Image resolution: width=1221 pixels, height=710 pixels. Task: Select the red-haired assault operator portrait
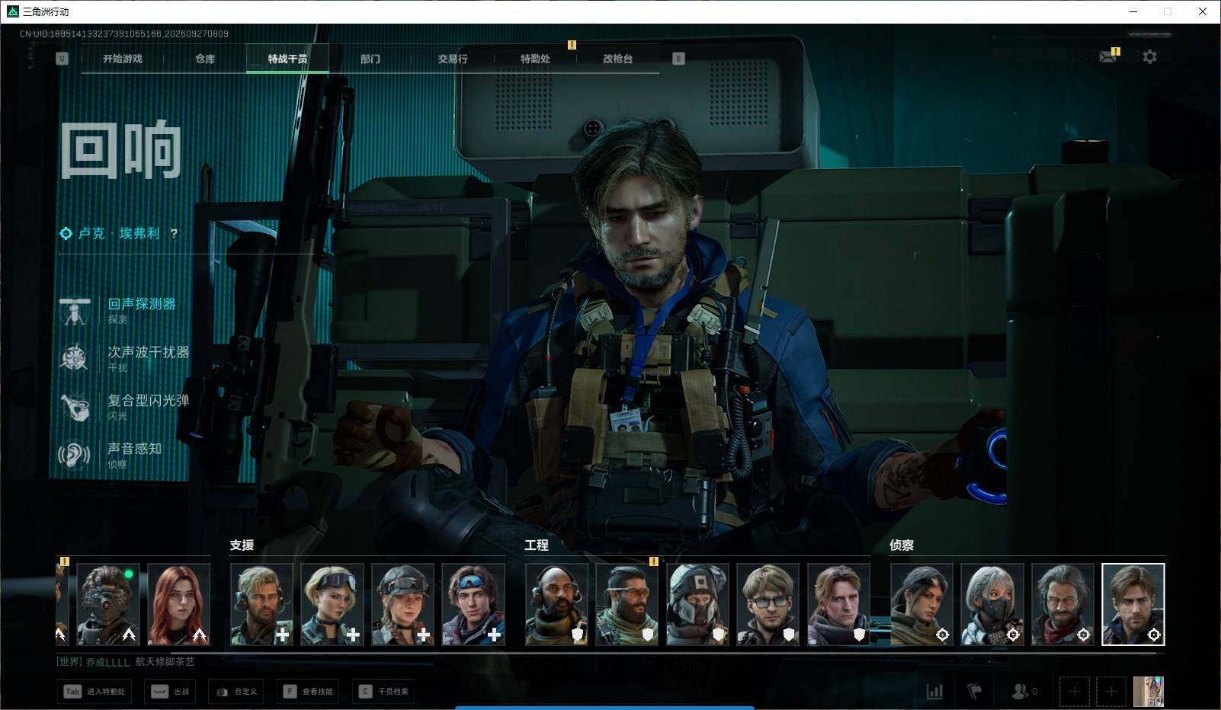[178, 604]
